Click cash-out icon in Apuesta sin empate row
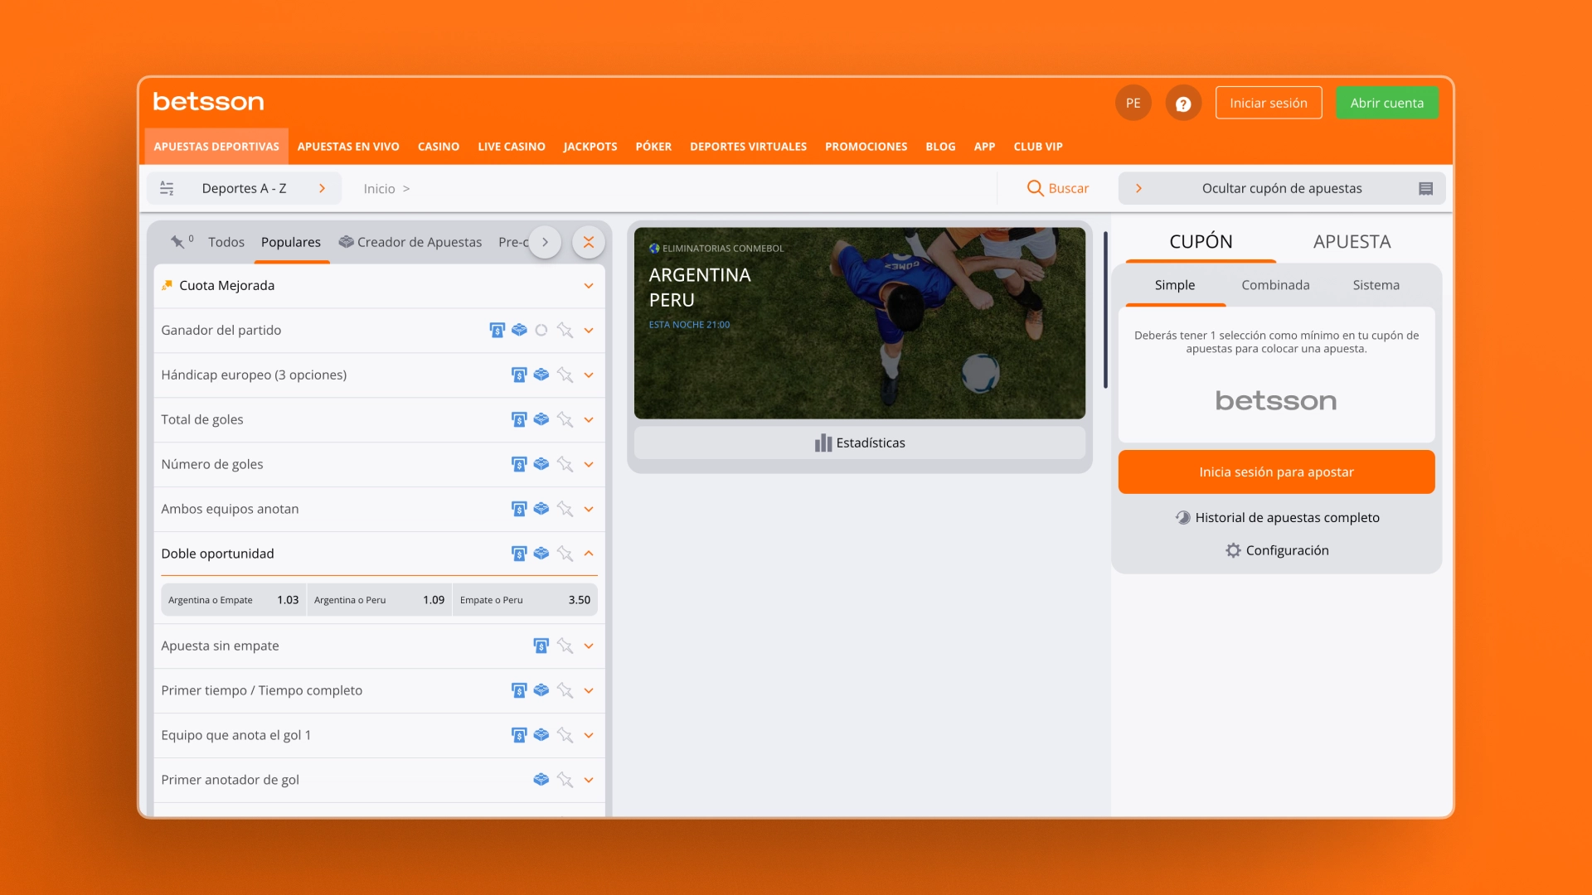1592x895 pixels. tap(541, 646)
